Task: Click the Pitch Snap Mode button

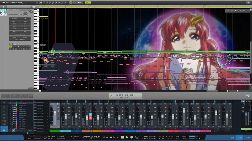Action: (x=20, y=34)
